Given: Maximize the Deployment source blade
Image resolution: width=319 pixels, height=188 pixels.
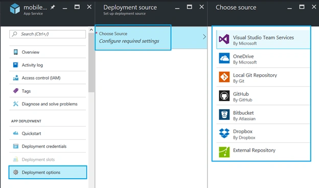Looking at the screenshot, I should 189,7.
